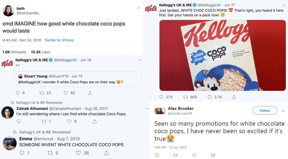Reply to Alex Brooker's tweet
This screenshot has width=288, height=159.
[157, 155]
